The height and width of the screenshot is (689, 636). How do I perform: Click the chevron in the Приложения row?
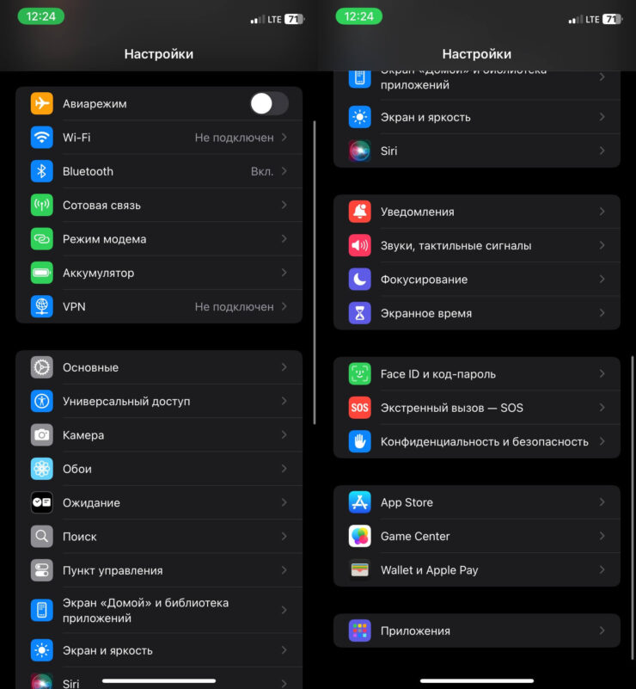coord(602,631)
